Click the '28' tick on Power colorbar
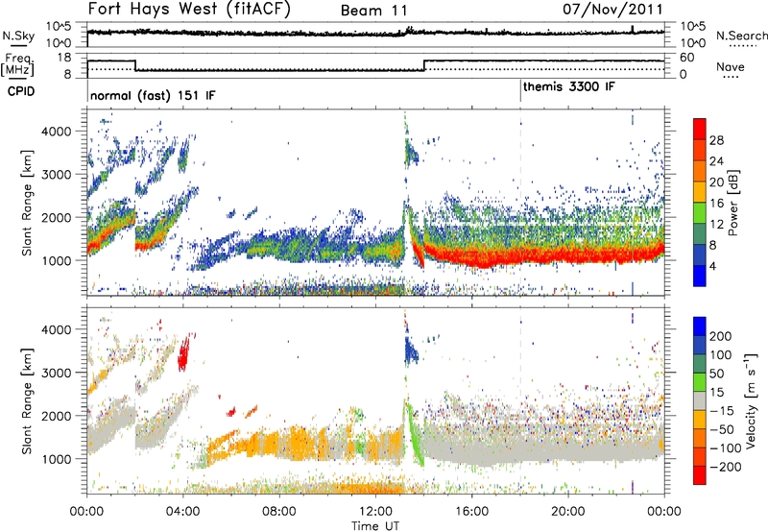Screen dimensions: 768x532 click(x=716, y=140)
